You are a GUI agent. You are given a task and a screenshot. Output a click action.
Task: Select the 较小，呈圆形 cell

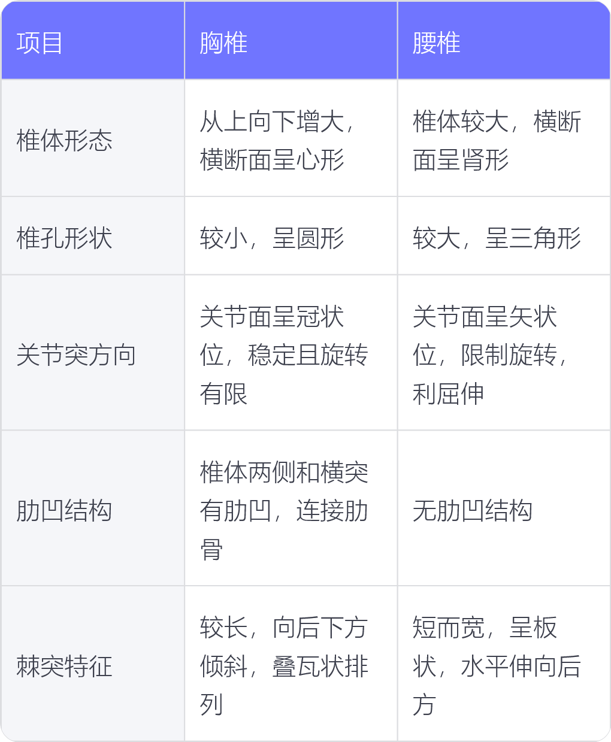(x=291, y=235)
